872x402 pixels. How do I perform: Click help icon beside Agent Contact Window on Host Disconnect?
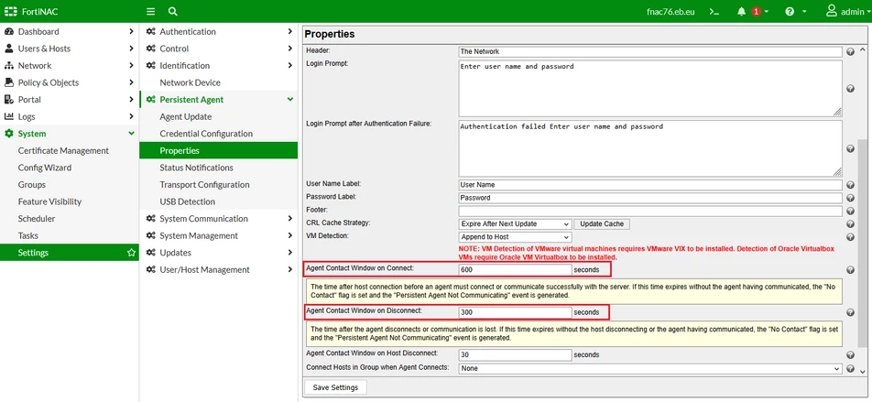click(x=850, y=355)
